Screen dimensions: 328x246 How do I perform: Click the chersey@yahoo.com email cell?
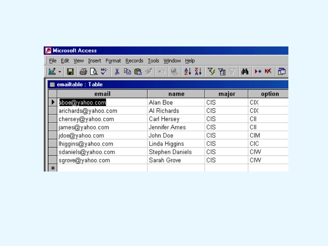click(102, 119)
